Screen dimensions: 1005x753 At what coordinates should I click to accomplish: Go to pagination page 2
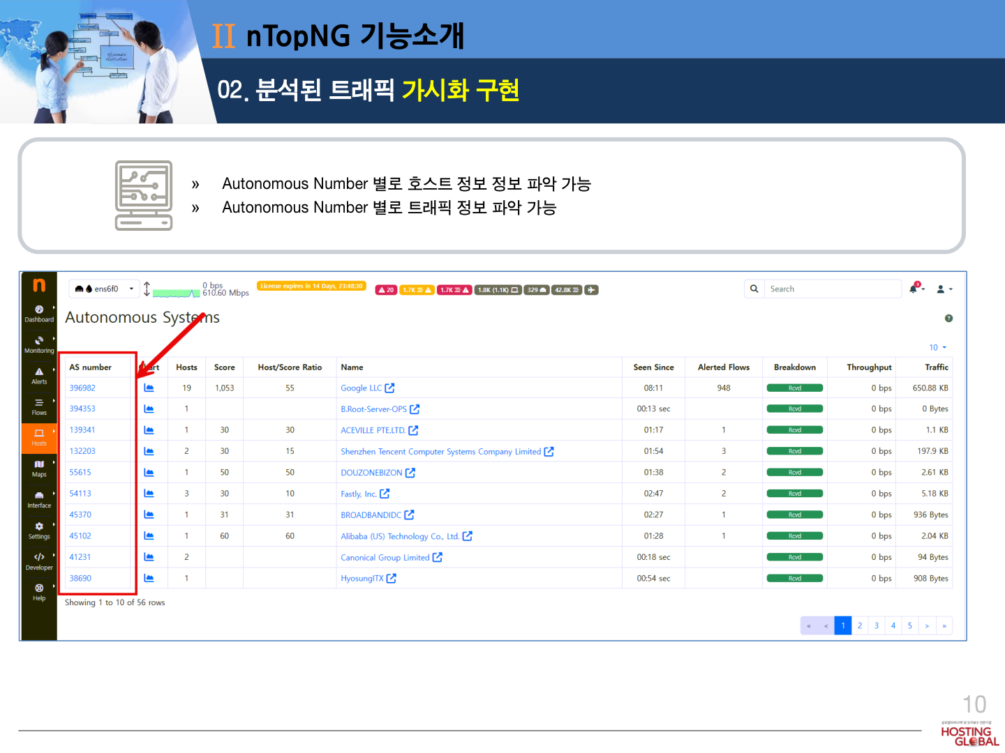click(860, 625)
